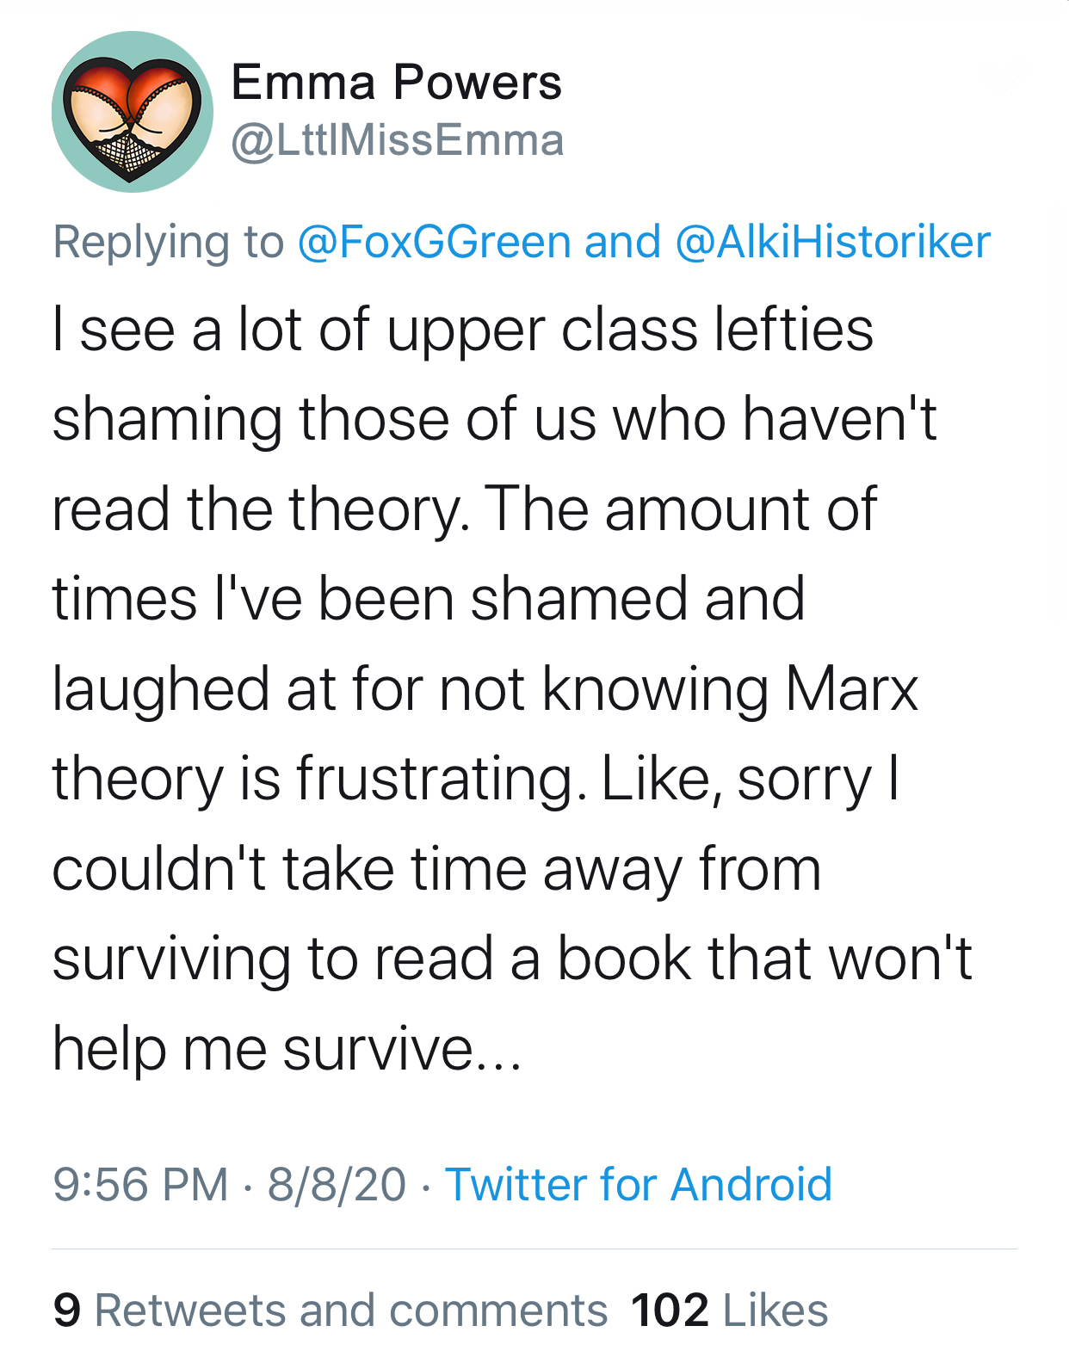Visit the @FoxGGreen mentioned profile

tap(434, 242)
